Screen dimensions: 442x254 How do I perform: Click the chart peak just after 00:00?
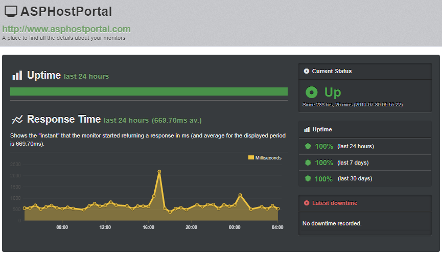pos(240,195)
